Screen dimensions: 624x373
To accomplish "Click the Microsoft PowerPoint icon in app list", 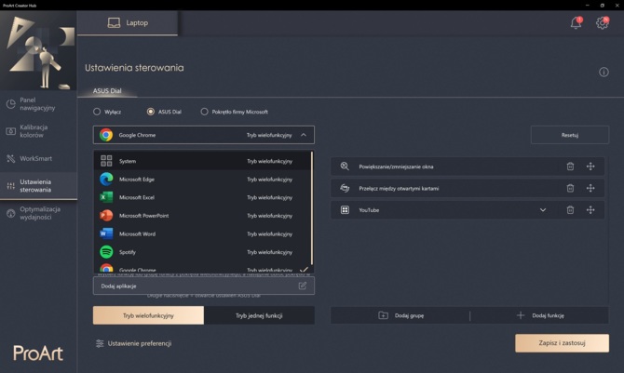I will (x=106, y=216).
